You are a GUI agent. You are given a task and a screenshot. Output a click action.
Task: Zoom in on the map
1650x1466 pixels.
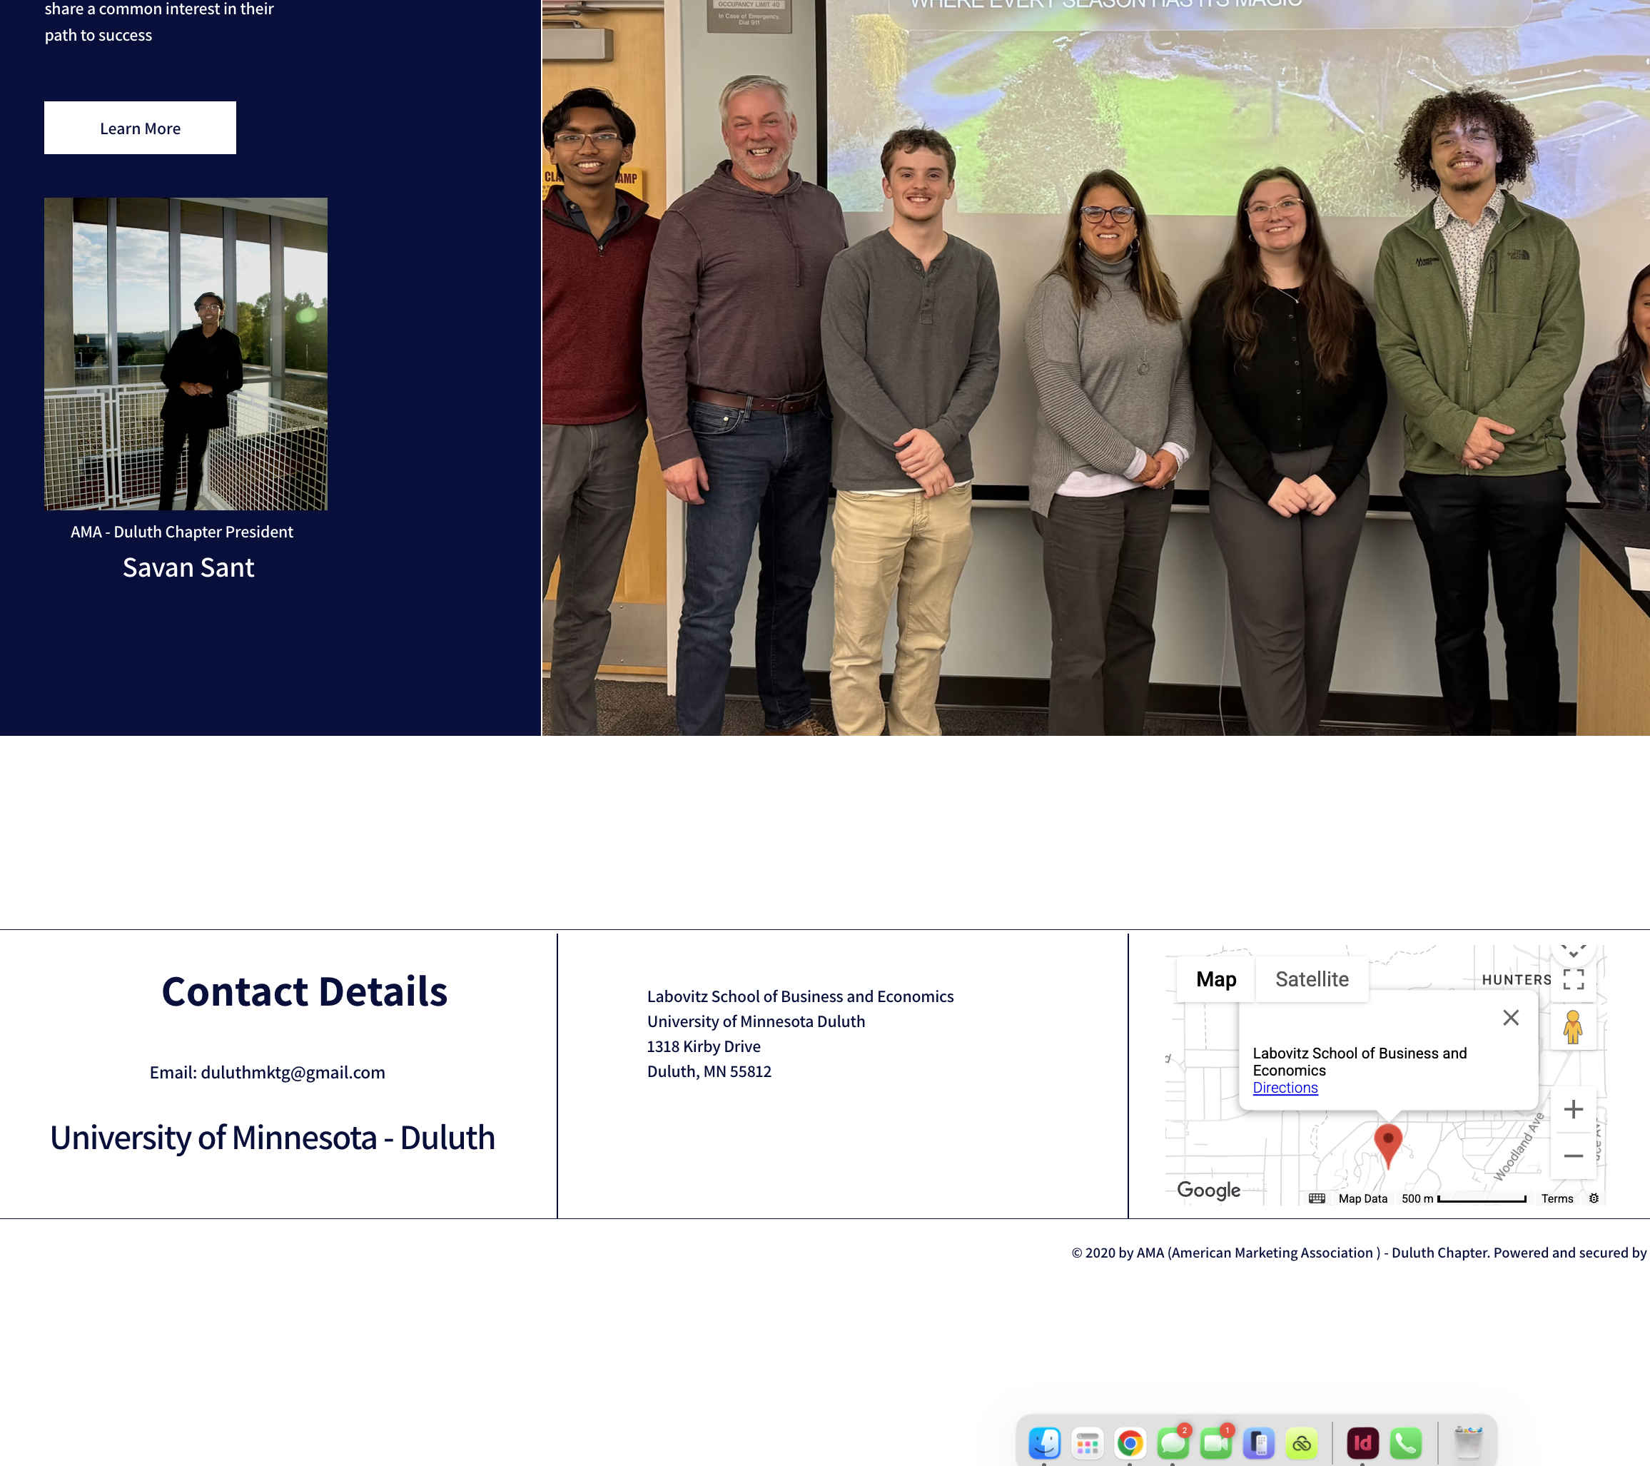pyautogui.click(x=1574, y=1109)
